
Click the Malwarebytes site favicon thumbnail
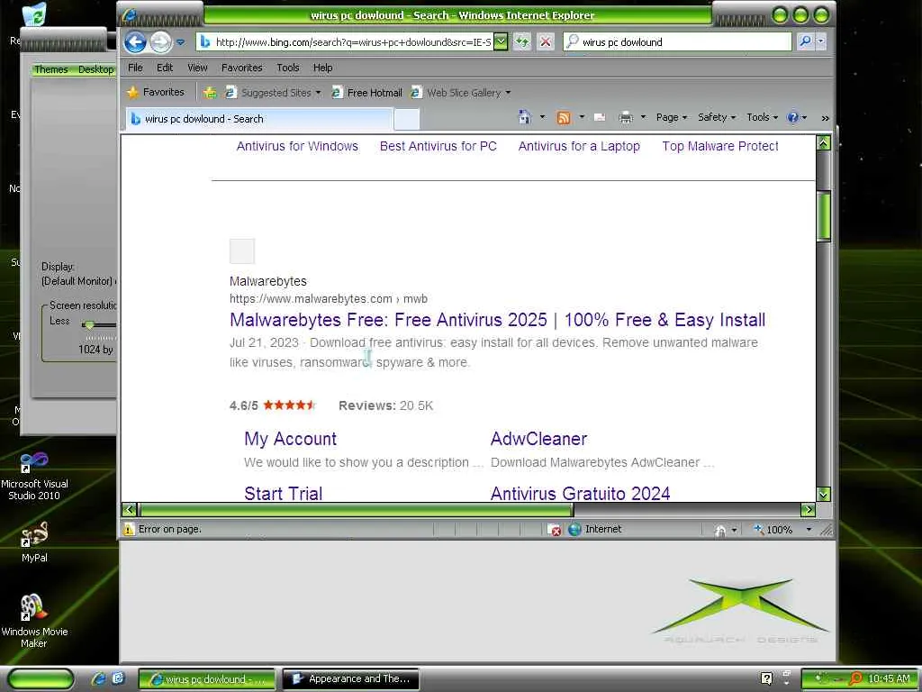point(241,251)
